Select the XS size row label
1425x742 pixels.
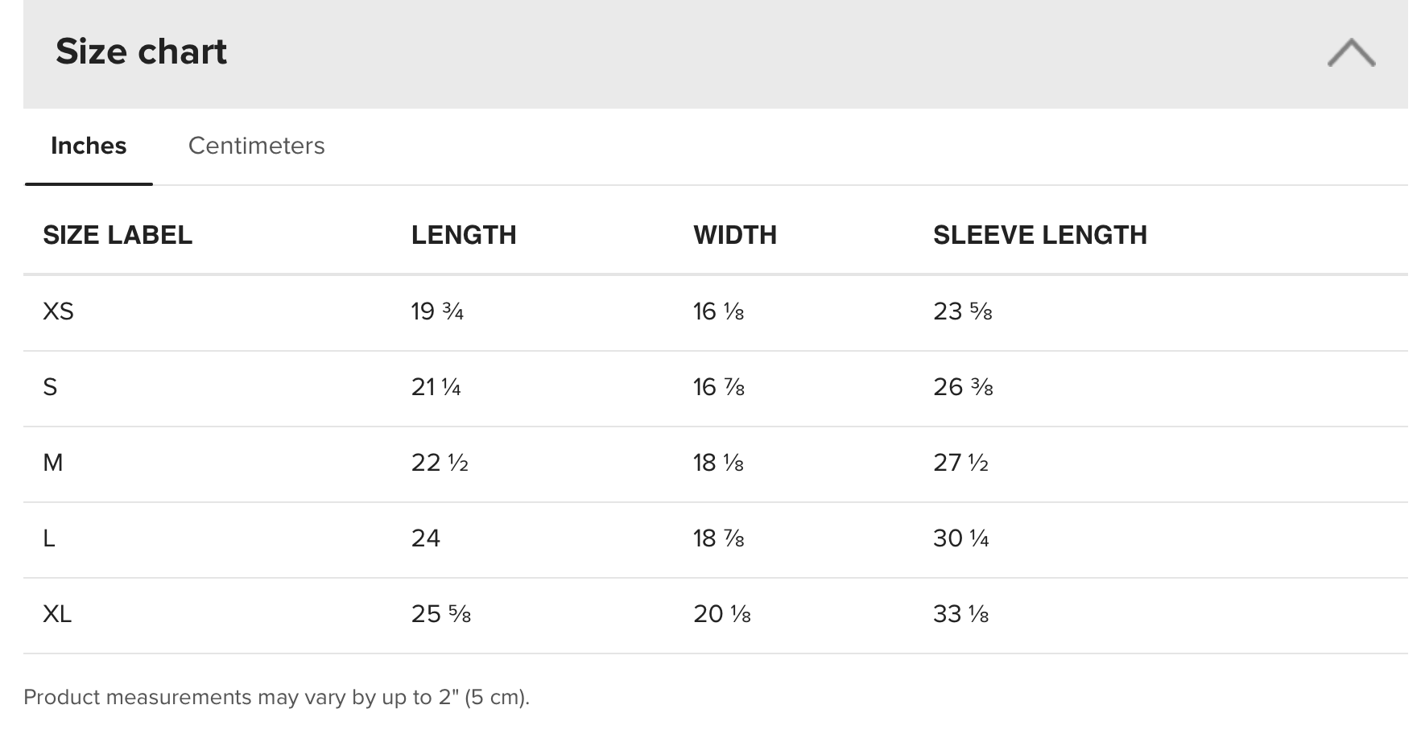pyautogui.click(x=58, y=311)
